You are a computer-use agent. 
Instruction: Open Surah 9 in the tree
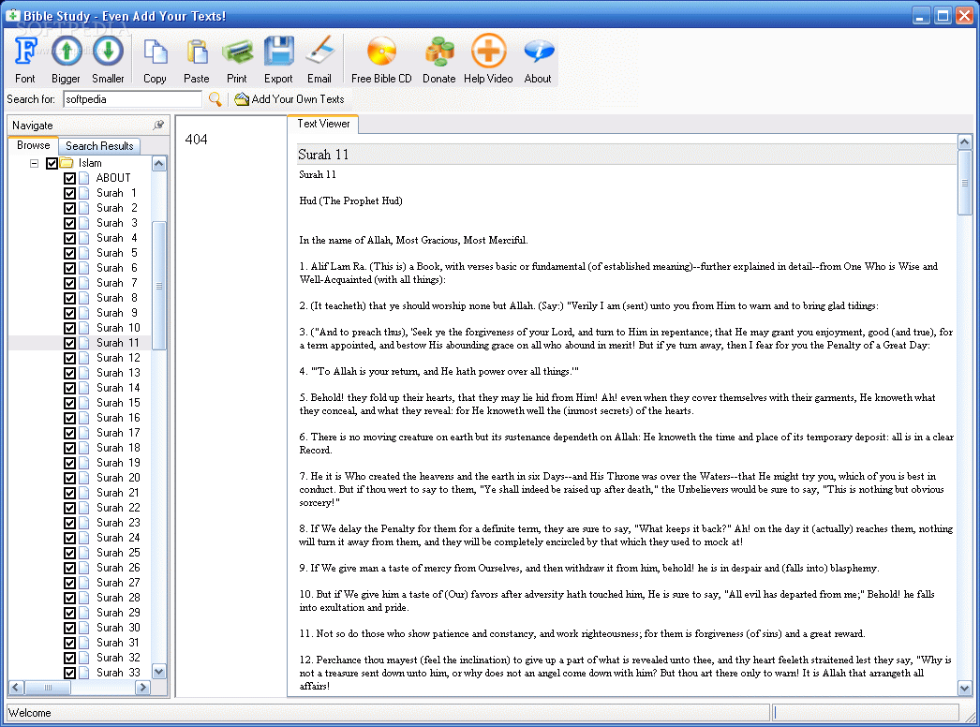click(117, 313)
